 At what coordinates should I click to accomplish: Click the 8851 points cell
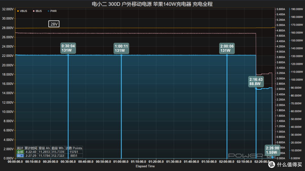pos(74,156)
